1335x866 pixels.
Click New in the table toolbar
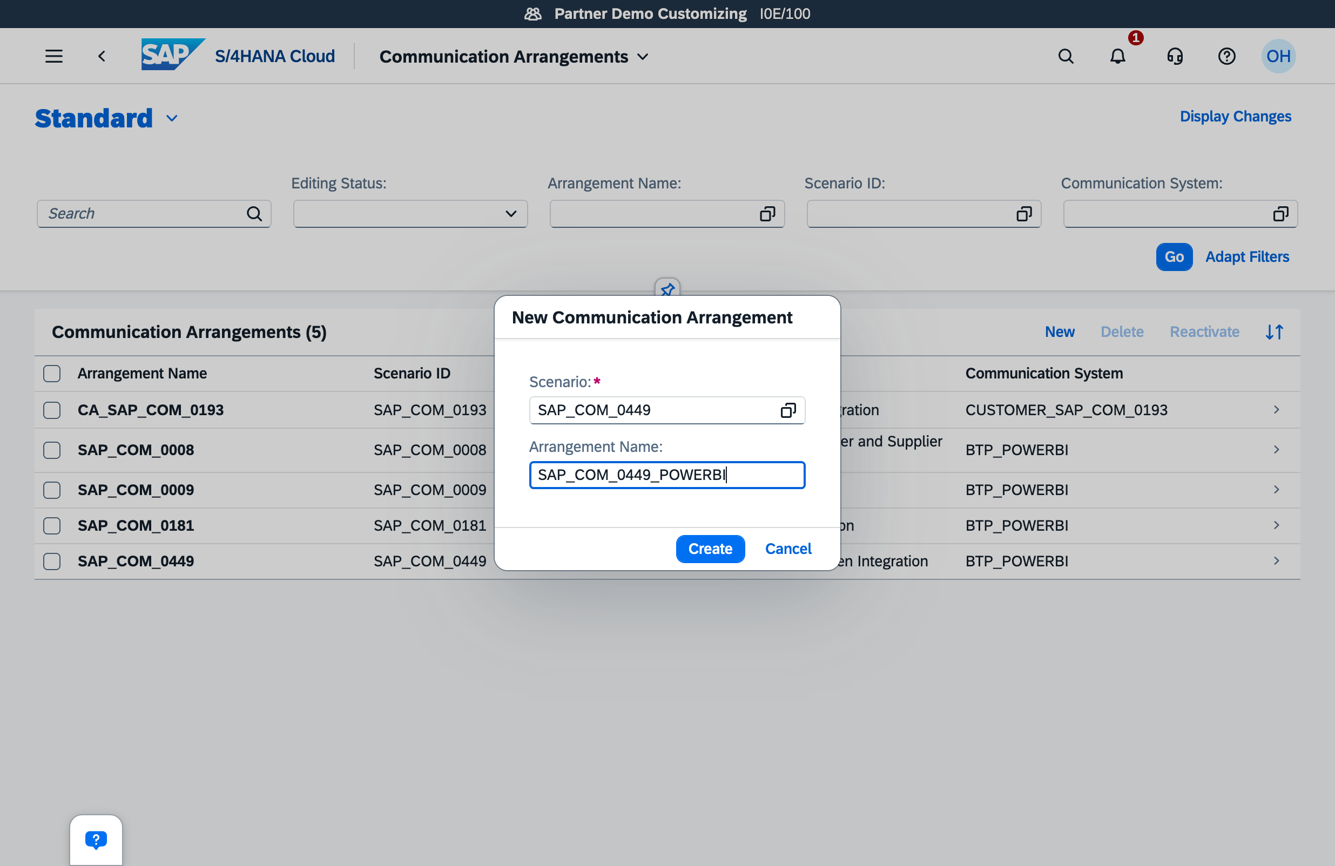(1060, 332)
